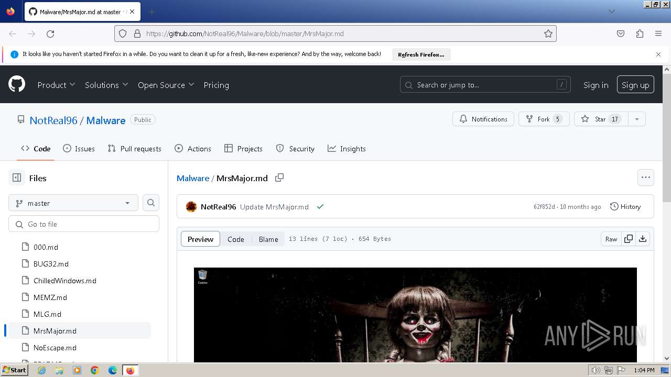Open the NotReal96 owner link
Image resolution: width=671 pixels, height=377 pixels.
(x=53, y=120)
